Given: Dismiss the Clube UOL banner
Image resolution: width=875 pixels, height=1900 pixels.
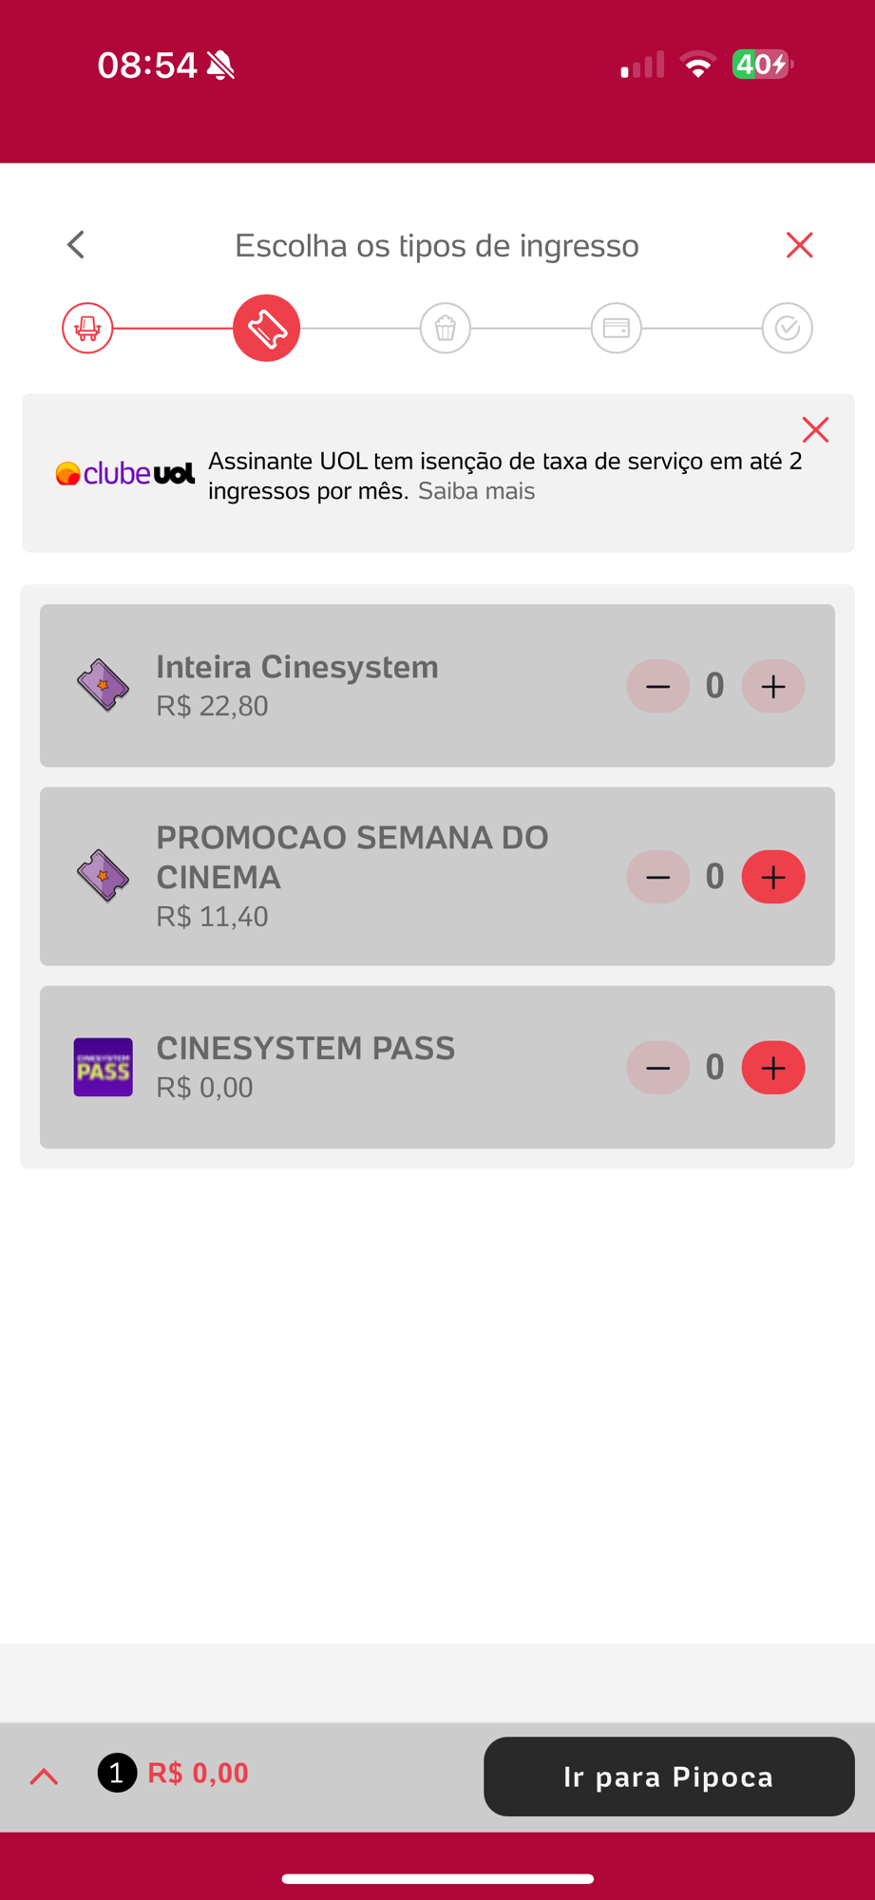Looking at the screenshot, I should coord(815,429).
